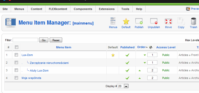Toggle published checkmark for Atuty Lux-Dom
Screen dimensions: 199x93
(127, 70)
